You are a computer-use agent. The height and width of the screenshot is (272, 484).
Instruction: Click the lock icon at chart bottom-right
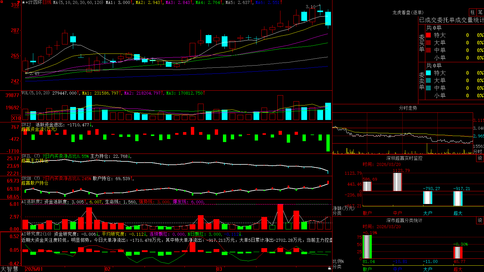(330, 268)
